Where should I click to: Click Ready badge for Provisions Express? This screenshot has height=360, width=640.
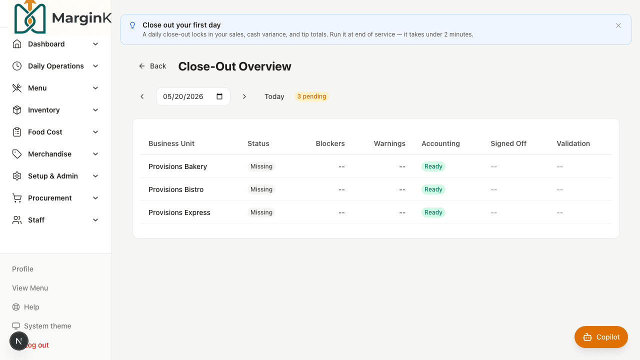pyautogui.click(x=433, y=212)
